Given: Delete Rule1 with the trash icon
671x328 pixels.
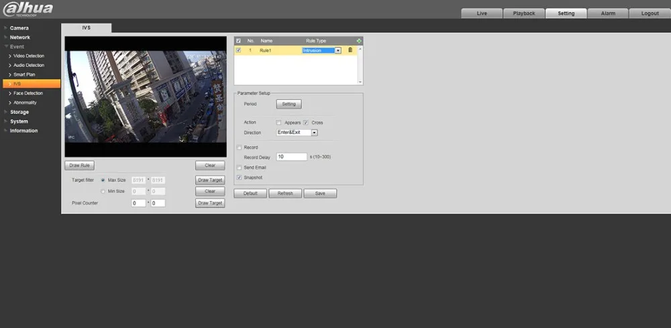Looking at the screenshot, I should click(350, 50).
